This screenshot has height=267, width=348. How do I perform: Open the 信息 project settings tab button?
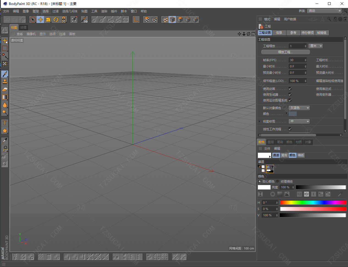point(279,33)
